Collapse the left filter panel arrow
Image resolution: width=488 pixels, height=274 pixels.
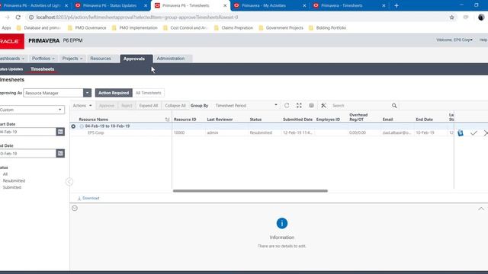69,182
